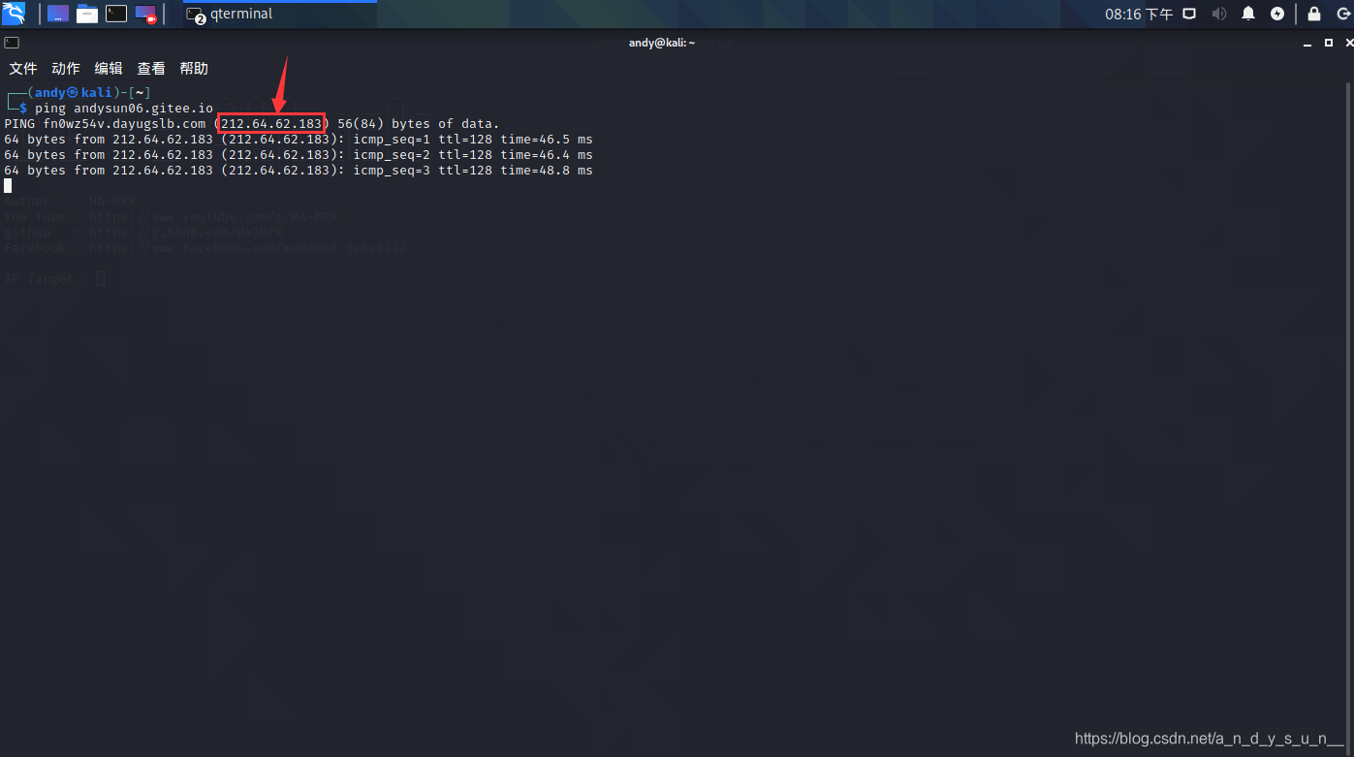
Task: Click terminal window icon in title bar
Action: click(12, 43)
